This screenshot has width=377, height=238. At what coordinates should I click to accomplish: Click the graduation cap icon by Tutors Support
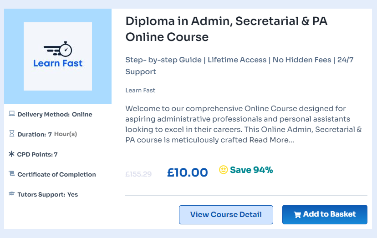pos(12,193)
